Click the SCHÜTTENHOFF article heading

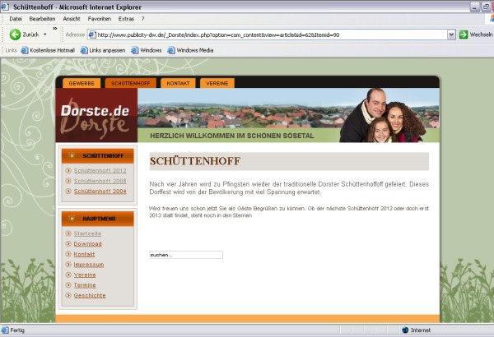(x=195, y=161)
